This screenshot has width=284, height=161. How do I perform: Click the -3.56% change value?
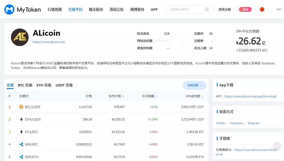click(x=153, y=132)
